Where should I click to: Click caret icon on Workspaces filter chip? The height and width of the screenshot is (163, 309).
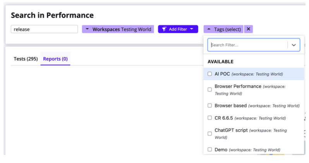click(88, 29)
